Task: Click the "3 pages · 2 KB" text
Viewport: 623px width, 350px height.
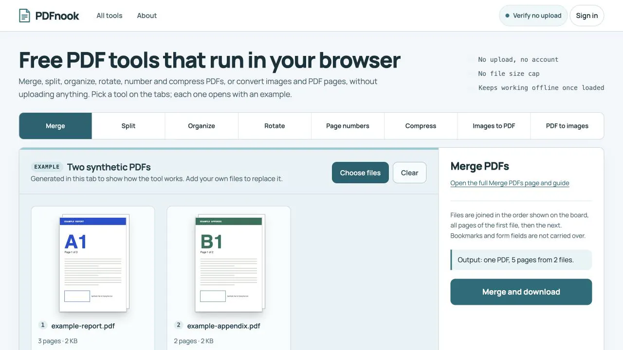Action: [58, 341]
